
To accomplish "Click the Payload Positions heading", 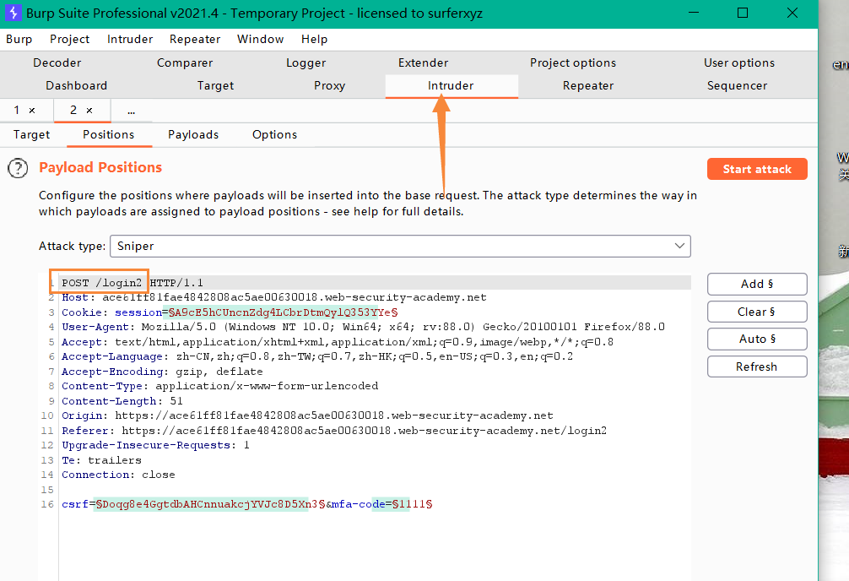I will pos(100,167).
